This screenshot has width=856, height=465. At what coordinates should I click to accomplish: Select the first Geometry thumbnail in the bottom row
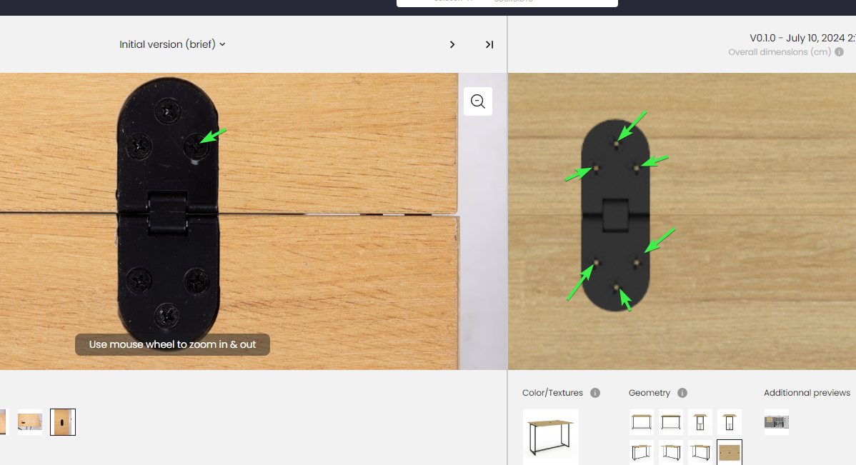[x=642, y=452]
